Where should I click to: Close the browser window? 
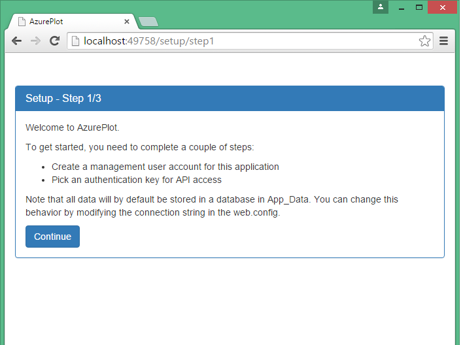point(443,8)
